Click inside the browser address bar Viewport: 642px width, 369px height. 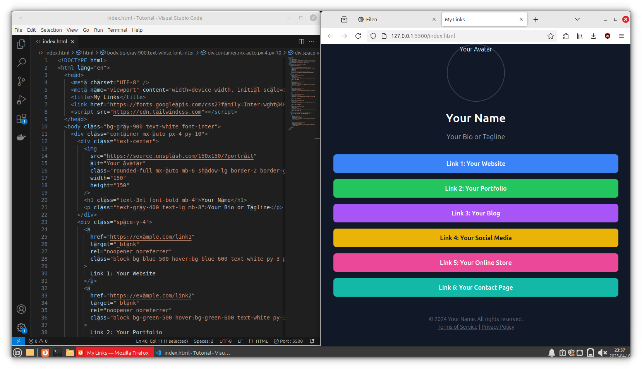click(445, 36)
